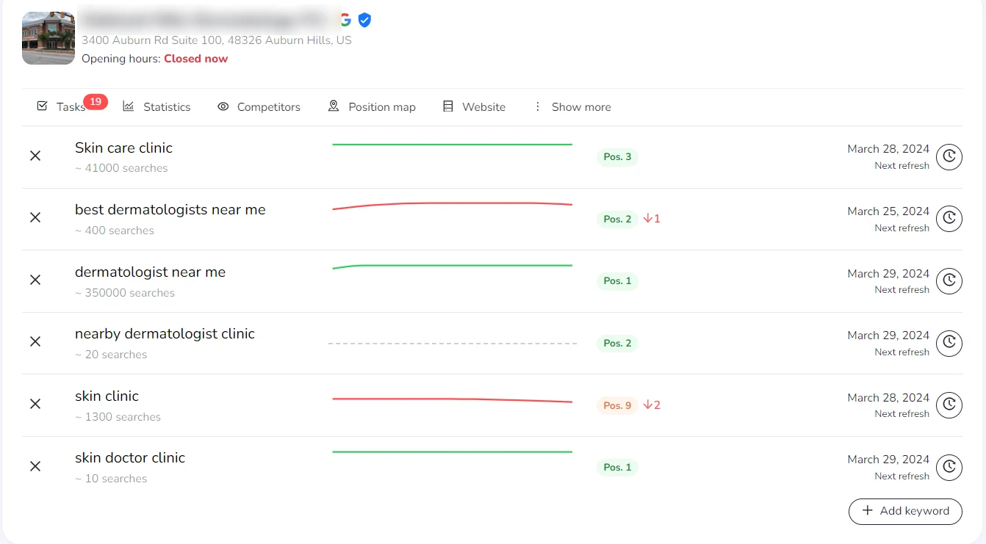The height and width of the screenshot is (544, 986).
Task: Click the Closed now status text
Action: tap(195, 59)
